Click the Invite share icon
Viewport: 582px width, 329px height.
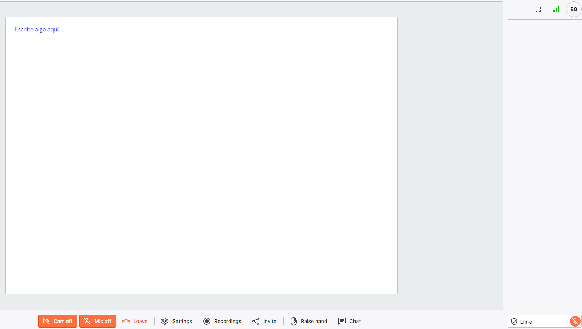[256, 321]
